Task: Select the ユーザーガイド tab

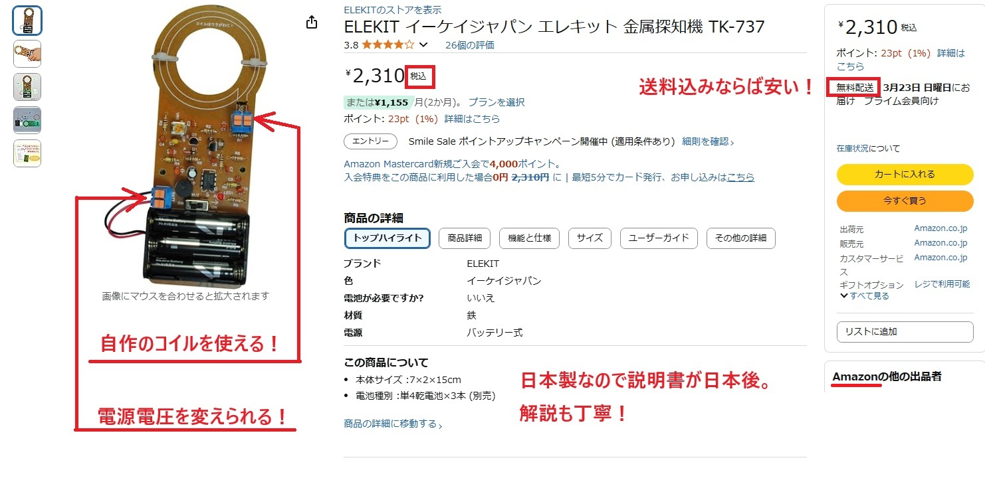Action: point(659,238)
